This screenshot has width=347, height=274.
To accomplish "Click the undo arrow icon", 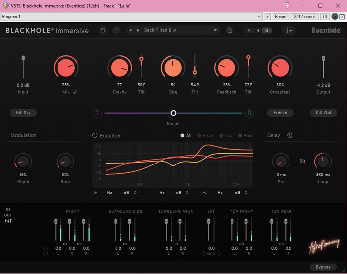I will [103, 30].
